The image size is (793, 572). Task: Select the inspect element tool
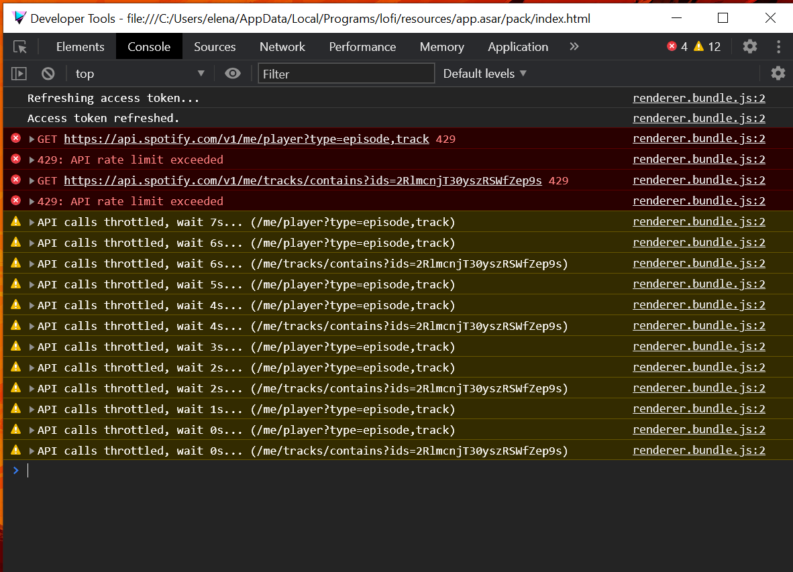point(21,47)
